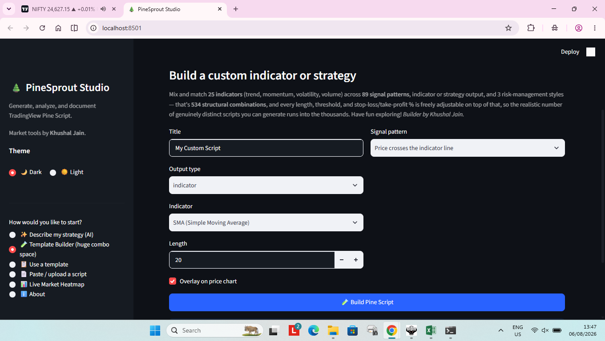Bookmark this page with the star
Screen dimensions: 605x341
(x=508, y=28)
